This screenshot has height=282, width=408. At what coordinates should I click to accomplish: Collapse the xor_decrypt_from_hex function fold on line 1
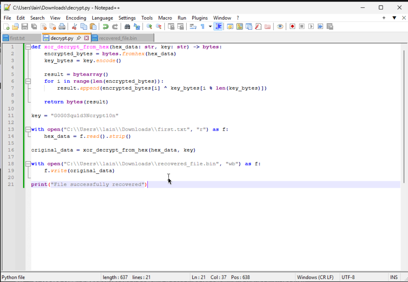point(28,47)
